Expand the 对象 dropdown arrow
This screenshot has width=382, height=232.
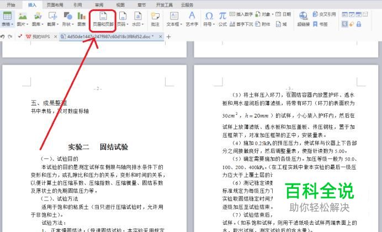coord(273,14)
